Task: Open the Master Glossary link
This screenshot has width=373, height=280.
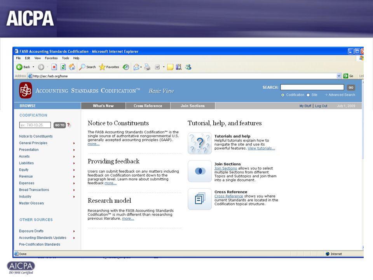Action: 31,203
